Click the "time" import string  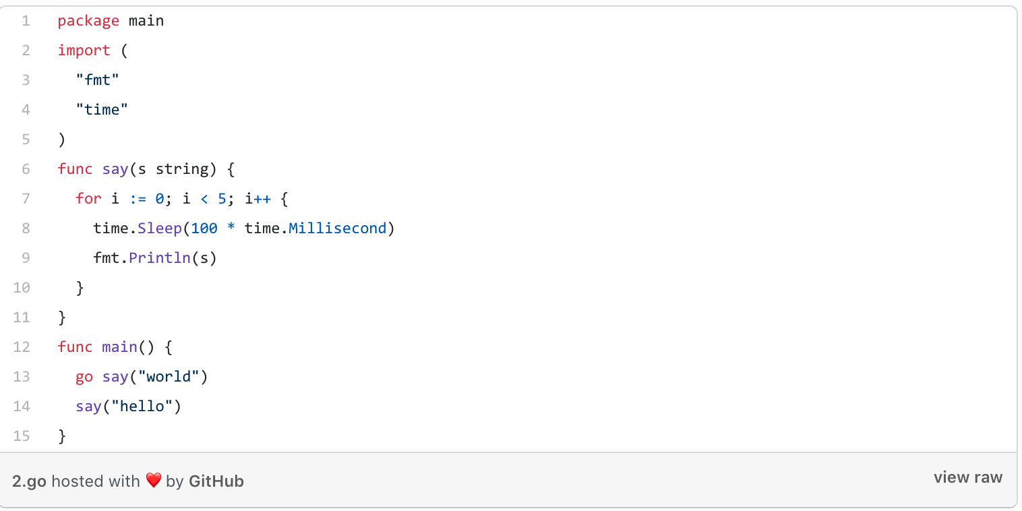(102, 110)
